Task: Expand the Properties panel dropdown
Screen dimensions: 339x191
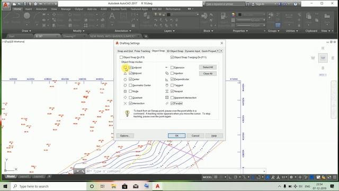Action: [240, 31]
